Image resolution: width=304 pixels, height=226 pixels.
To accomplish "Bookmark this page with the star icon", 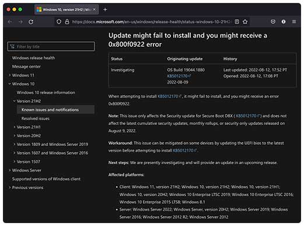I will click(245, 22).
